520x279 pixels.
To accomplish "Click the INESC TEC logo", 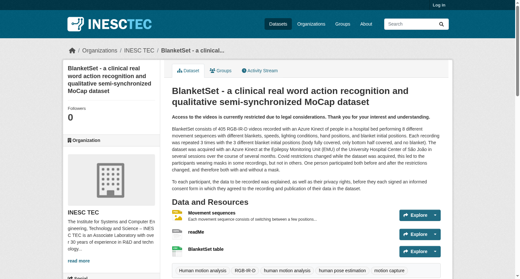I will [x=110, y=24].
